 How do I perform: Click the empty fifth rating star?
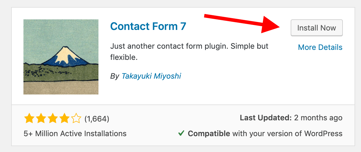[76, 119]
